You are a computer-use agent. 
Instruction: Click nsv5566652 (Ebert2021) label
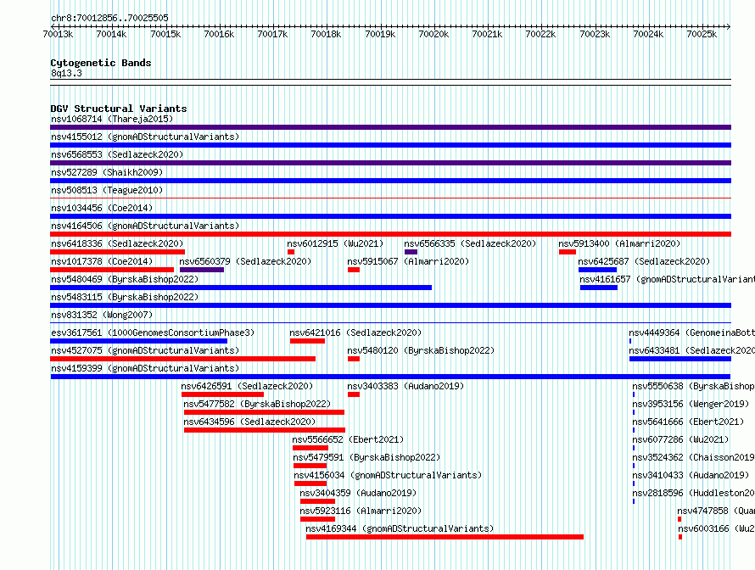(x=348, y=439)
